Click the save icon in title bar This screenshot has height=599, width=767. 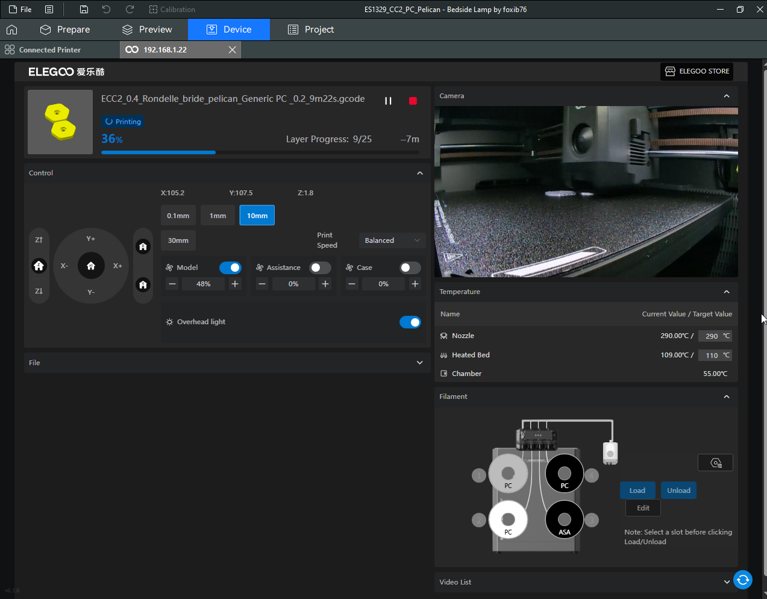point(84,9)
